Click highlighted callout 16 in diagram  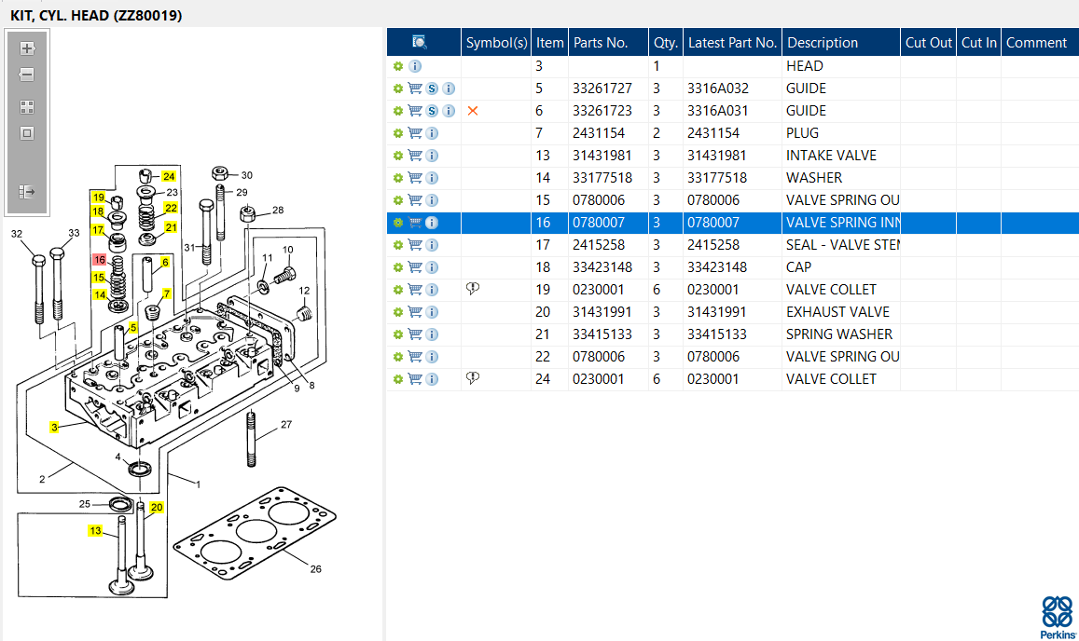pyautogui.click(x=98, y=260)
